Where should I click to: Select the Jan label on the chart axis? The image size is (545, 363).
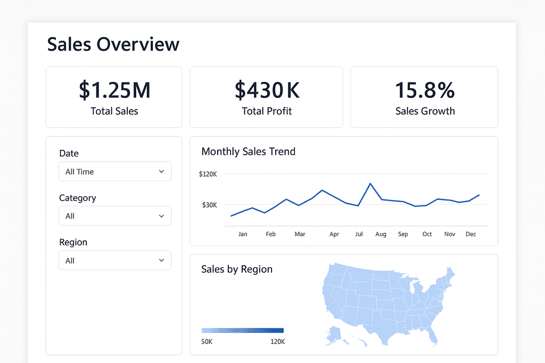click(x=243, y=234)
